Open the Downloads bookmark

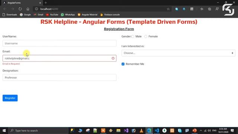(x=10, y=15)
